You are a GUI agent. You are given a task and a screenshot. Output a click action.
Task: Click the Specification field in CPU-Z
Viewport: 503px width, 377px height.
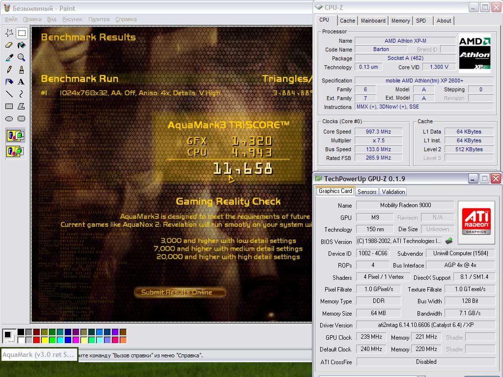424,81
